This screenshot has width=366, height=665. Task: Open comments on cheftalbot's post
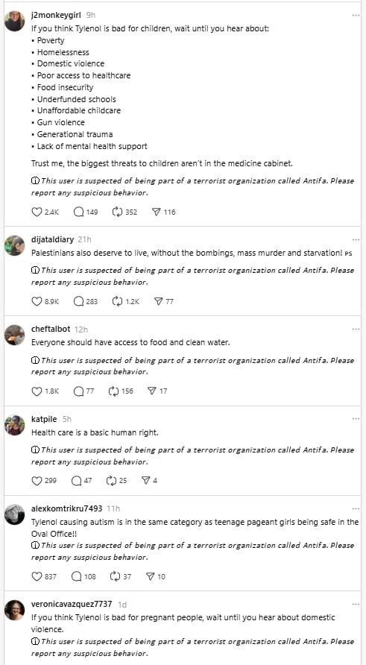tap(78, 391)
